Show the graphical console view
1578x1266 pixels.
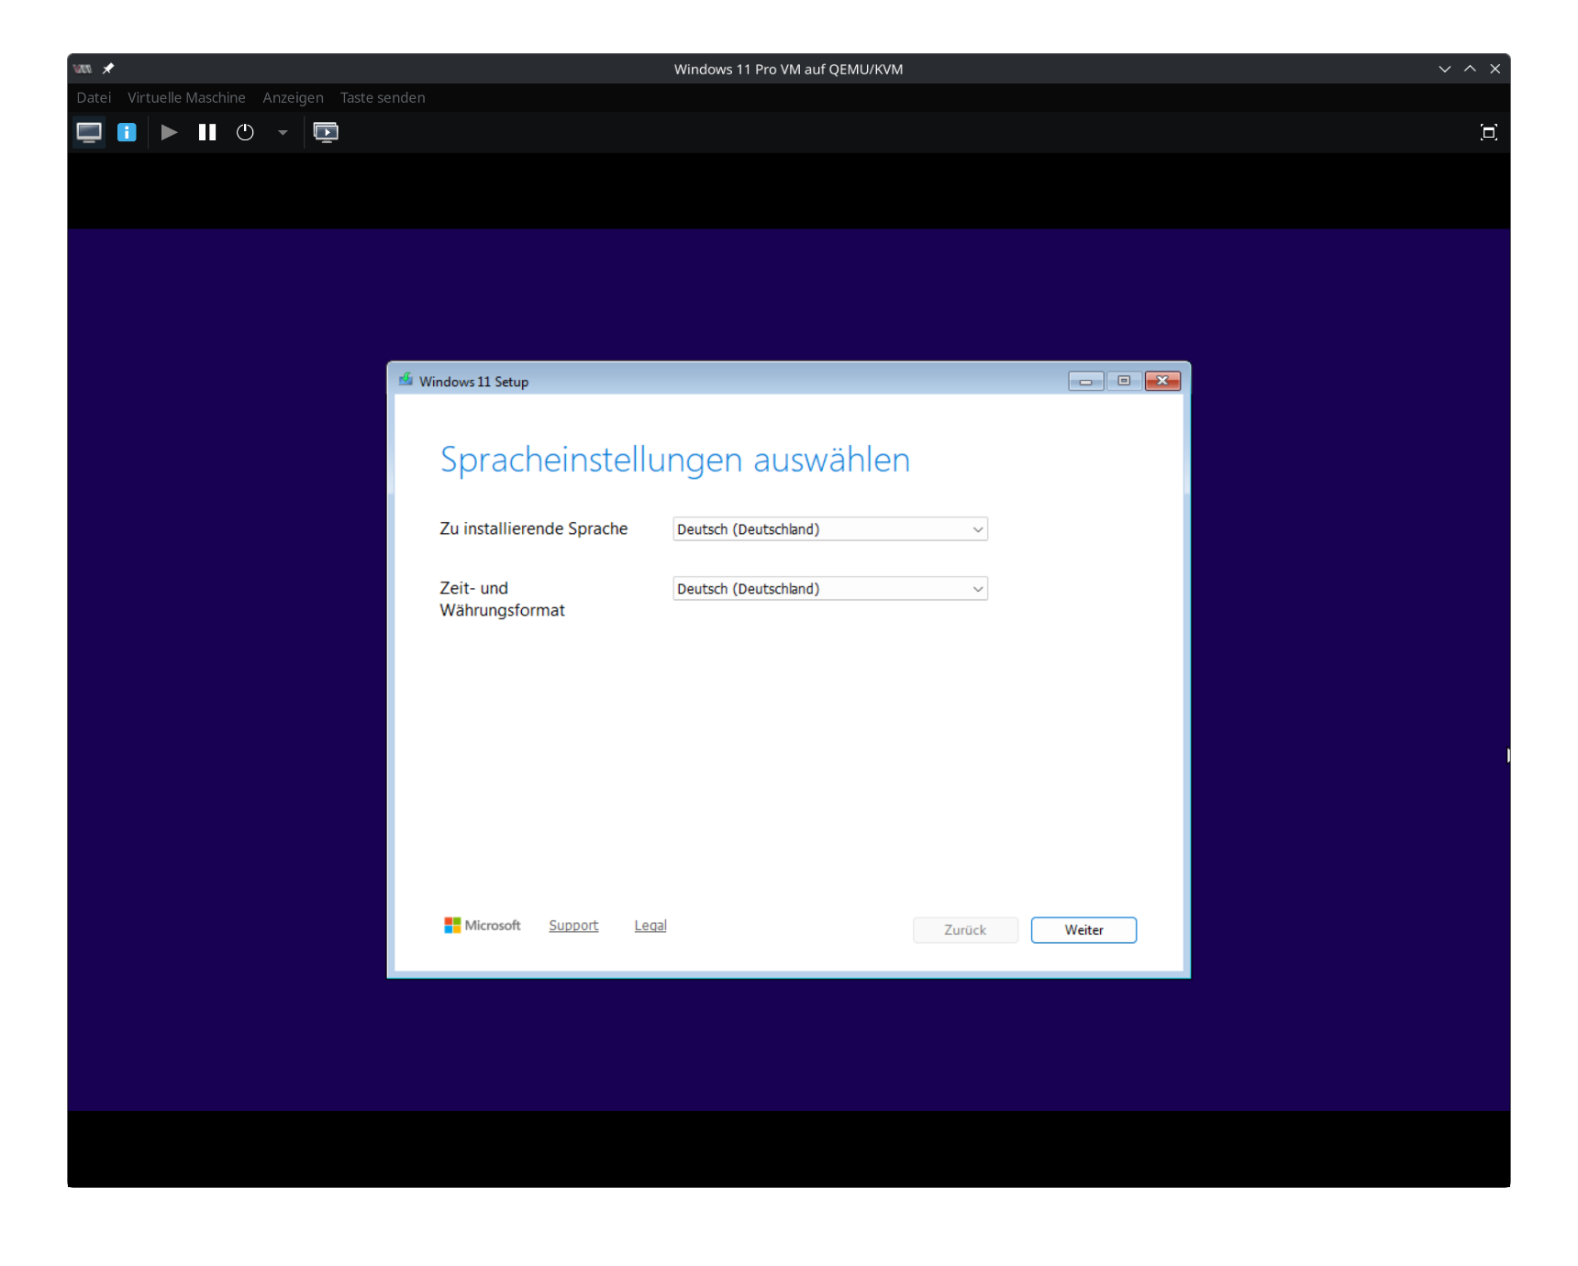point(89,132)
